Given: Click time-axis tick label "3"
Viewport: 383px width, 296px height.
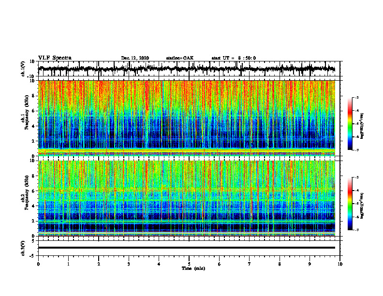Looking at the screenshot, I should pos(129,264).
